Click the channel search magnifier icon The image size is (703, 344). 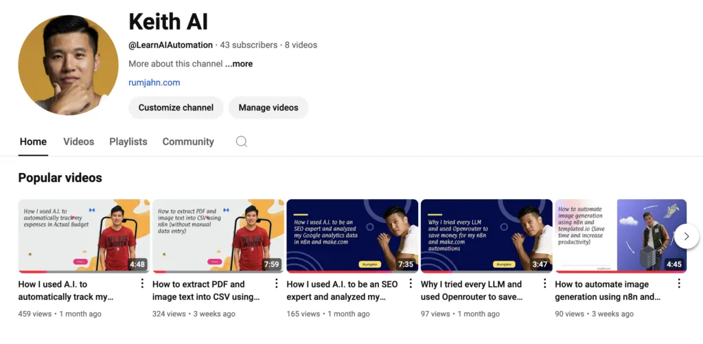click(x=241, y=141)
